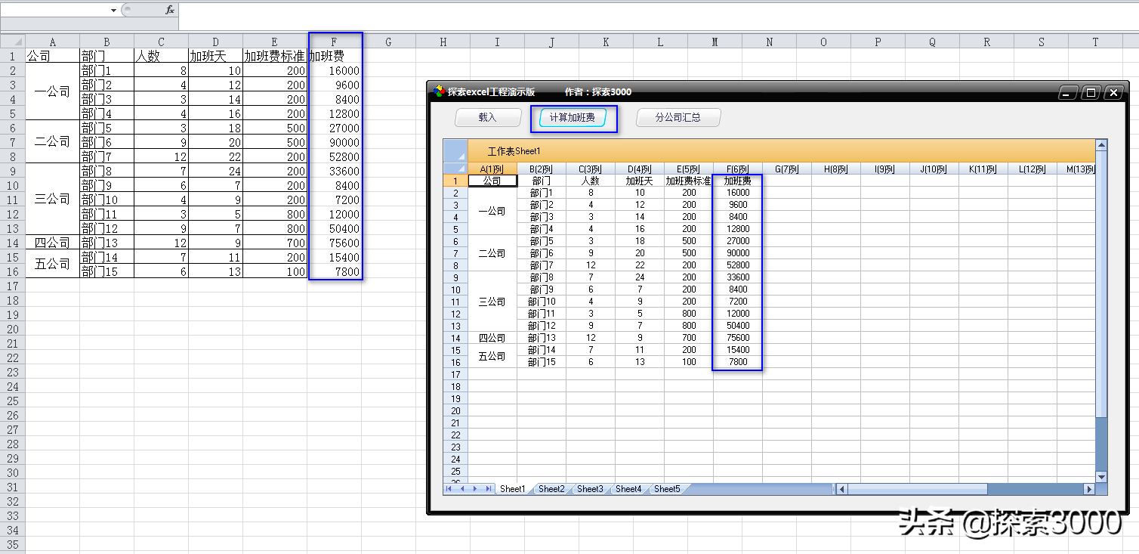Click the app icon in the dialog title bar
This screenshot has width=1139, height=554.
pyautogui.click(x=440, y=91)
